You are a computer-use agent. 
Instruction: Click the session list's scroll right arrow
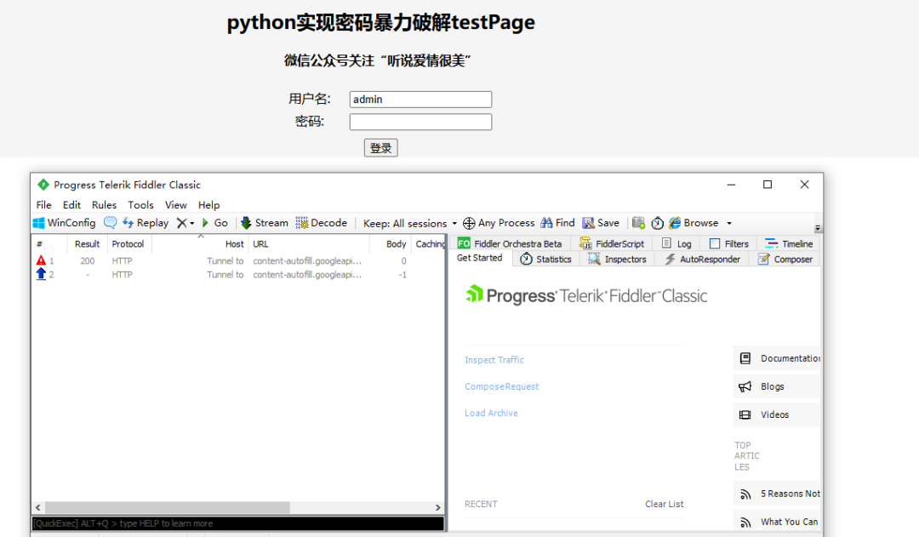point(438,507)
